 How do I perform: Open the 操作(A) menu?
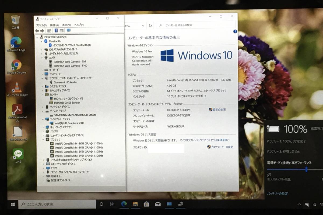(54, 25)
